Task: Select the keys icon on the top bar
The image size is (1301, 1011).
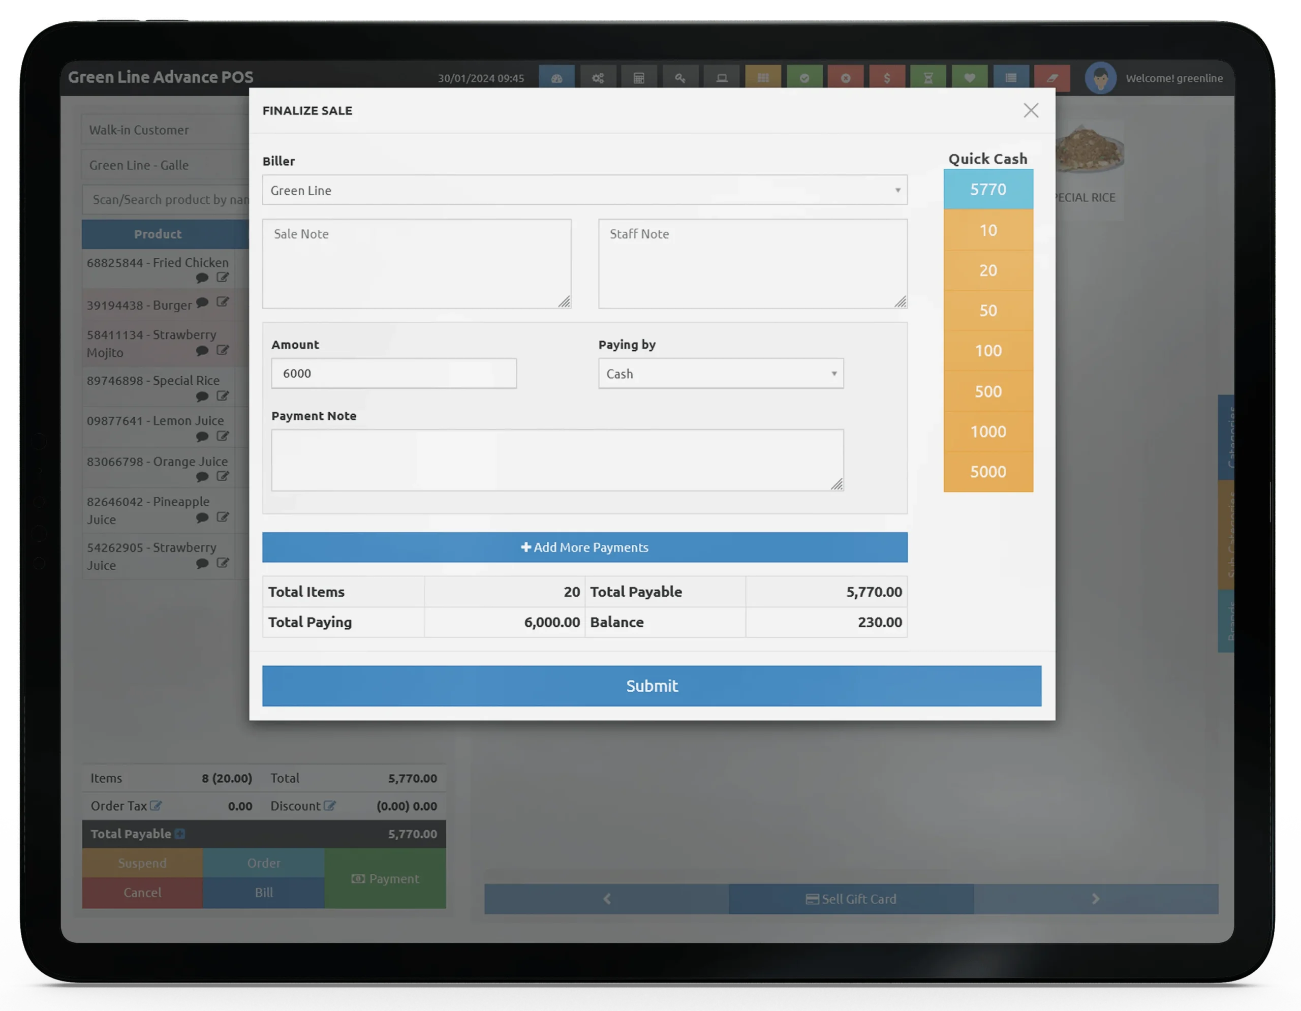Action: pyautogui.click(x=680, y=77)
